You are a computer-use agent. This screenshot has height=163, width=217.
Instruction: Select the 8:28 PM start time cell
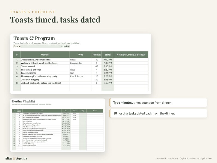[x=108, y=76]
